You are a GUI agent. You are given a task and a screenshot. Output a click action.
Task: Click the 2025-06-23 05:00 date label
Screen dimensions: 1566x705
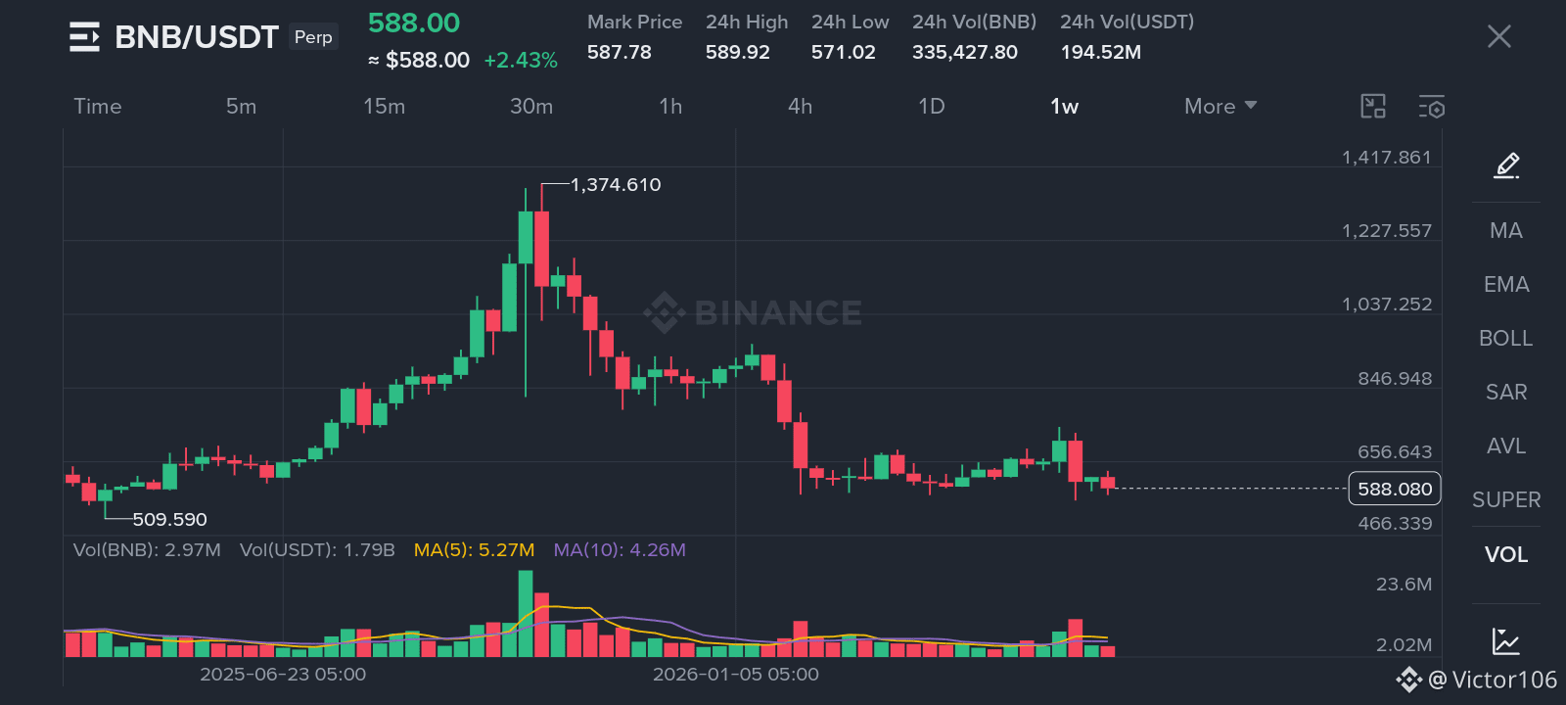click(x=283, y=674)
